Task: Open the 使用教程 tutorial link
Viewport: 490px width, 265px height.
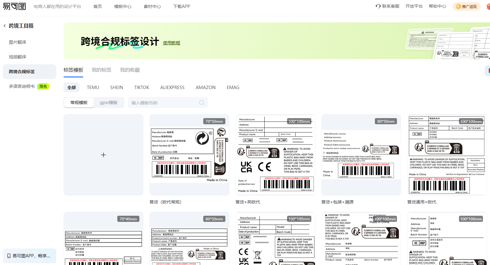Action: pos(172,43)
